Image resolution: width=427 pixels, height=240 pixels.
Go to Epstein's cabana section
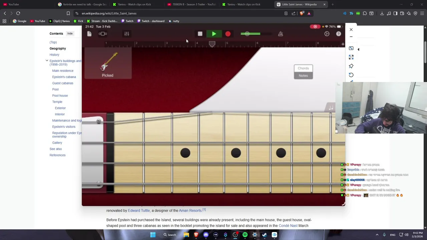(64, 77)
